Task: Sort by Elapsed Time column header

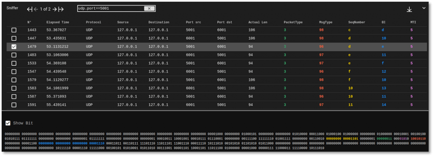Action: click(x=58, y=22)
